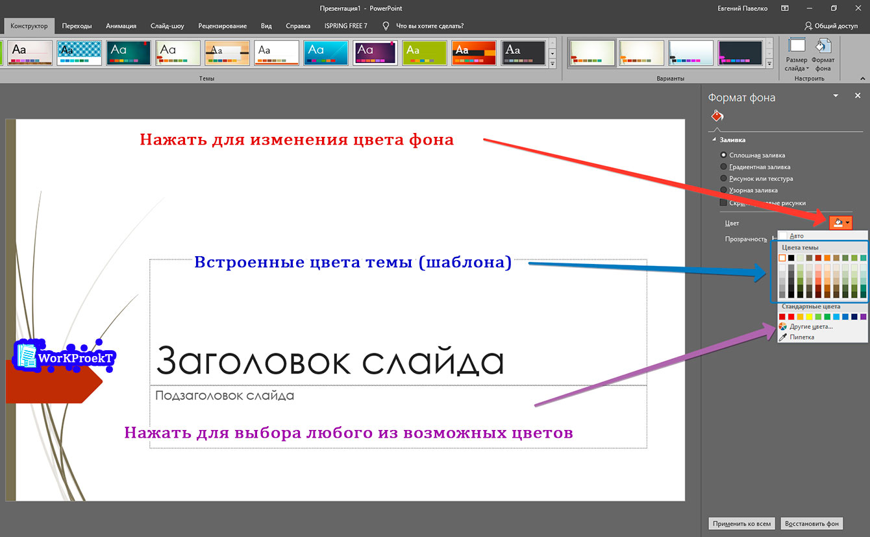Click the fill paint bucket icon in Формат фона pane
Screen dimensions: 870x537
coord(717,116)
